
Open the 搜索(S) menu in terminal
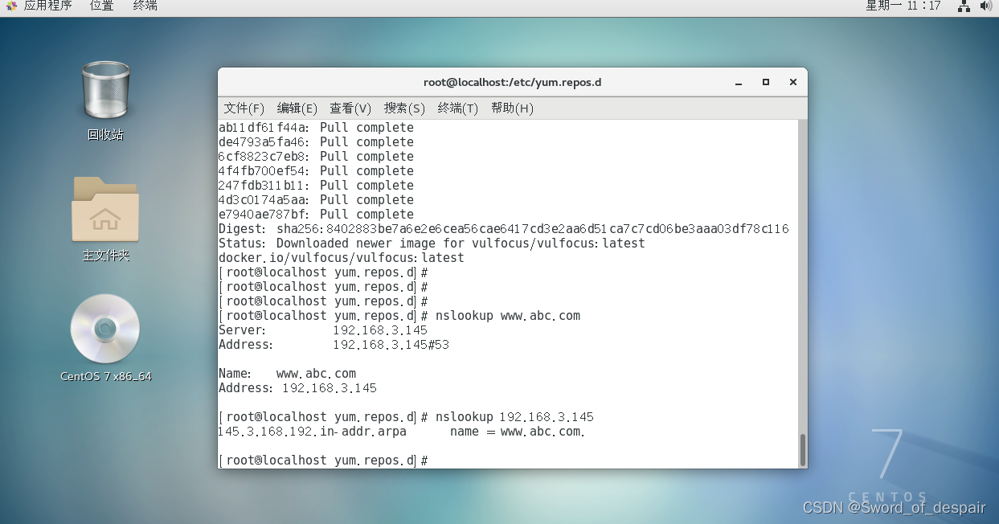403,108
